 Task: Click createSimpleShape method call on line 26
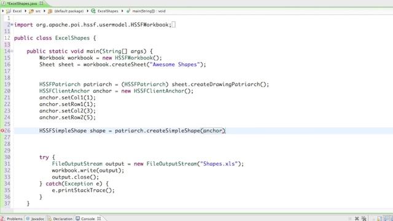[x=173, y=131]
